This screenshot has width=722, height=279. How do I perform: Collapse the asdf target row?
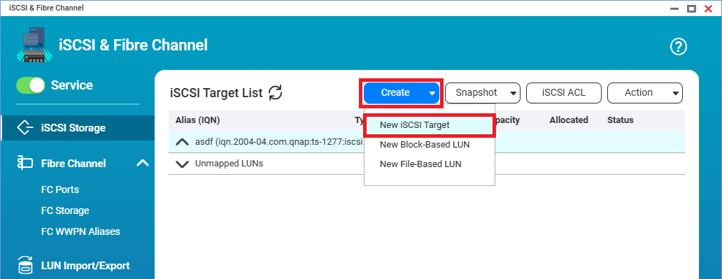[183, 142]
